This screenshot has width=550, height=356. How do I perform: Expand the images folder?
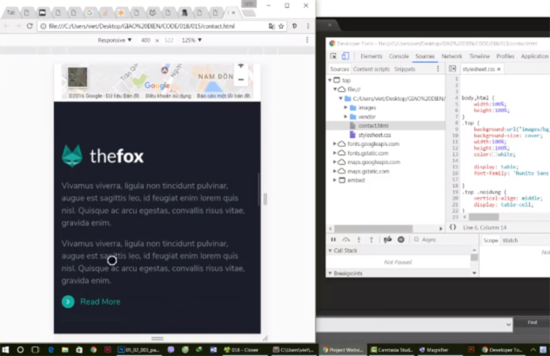(x=344, y=108)
